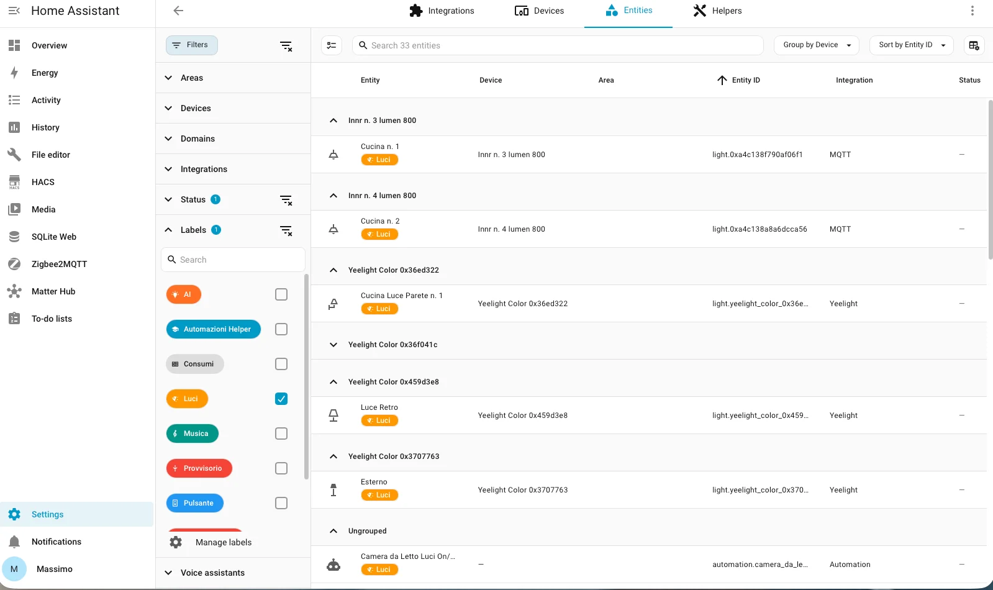Open SQLite Web database icon
Image resolution: width=993 pixels, height=590 pixels.
point(14,237)
